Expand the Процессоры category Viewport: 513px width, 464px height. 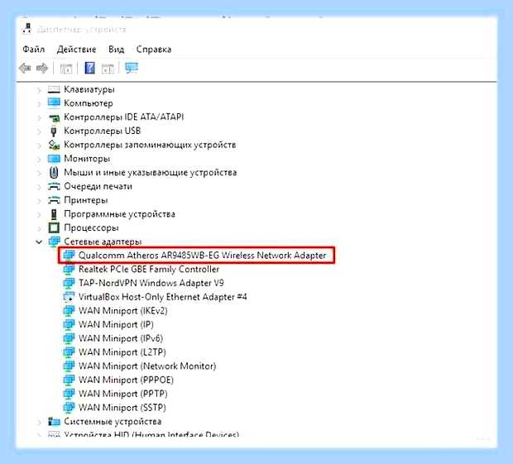click(39, 228)
